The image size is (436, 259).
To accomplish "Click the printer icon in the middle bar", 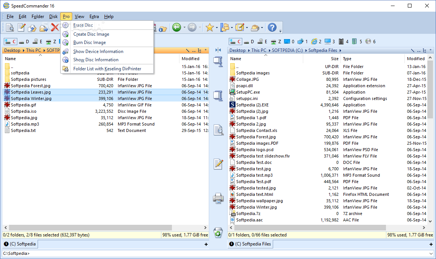I will click(218, 198).
